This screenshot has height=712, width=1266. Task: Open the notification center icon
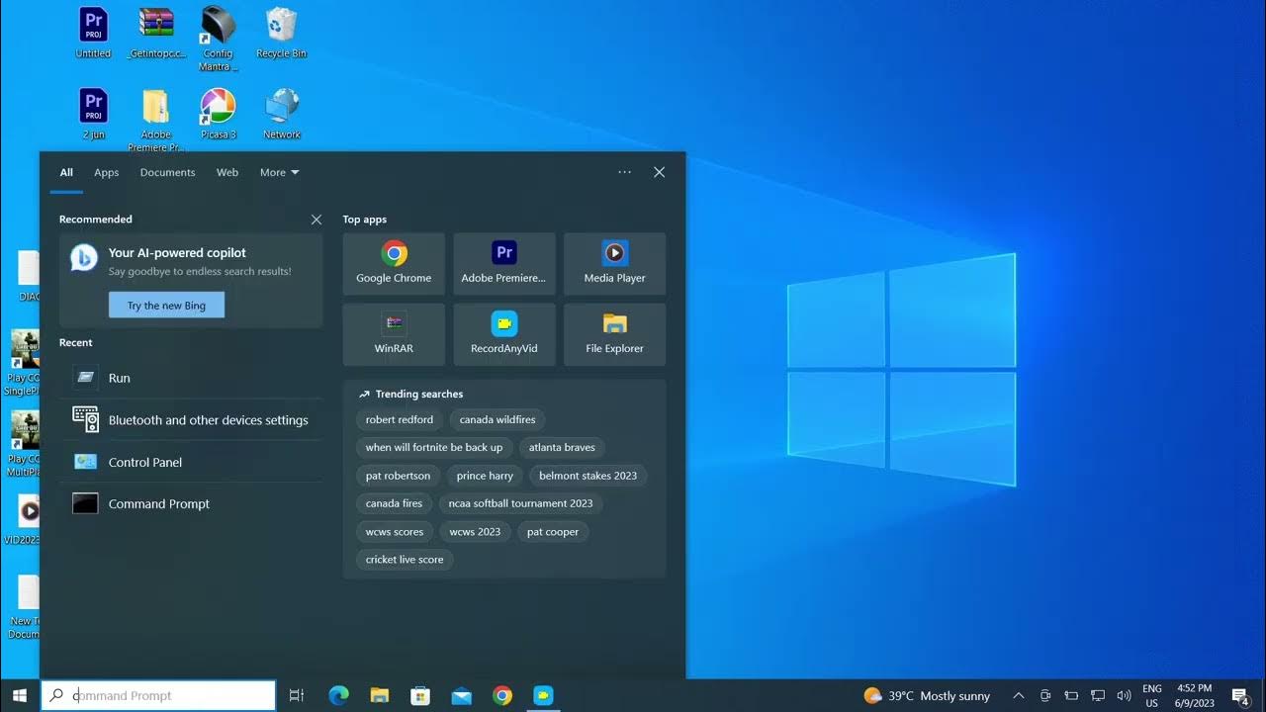[1240, 696]
